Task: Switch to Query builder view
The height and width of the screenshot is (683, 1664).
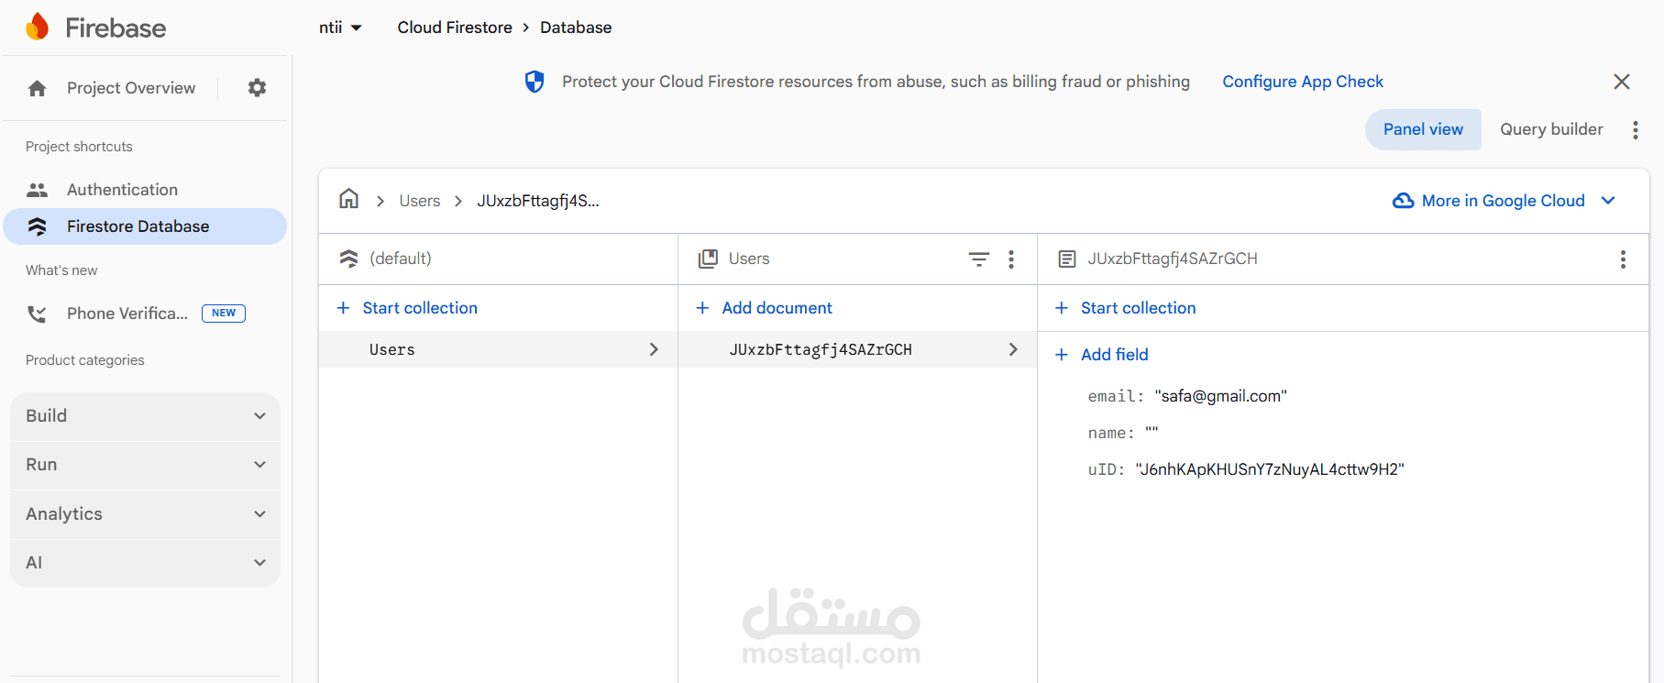Action: [x=1551, y=129]
